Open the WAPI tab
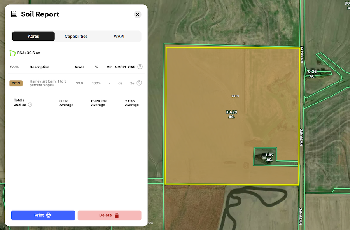The height and width of the screenshot is (230, 350). pyautogui.click(x=119, y=36)
